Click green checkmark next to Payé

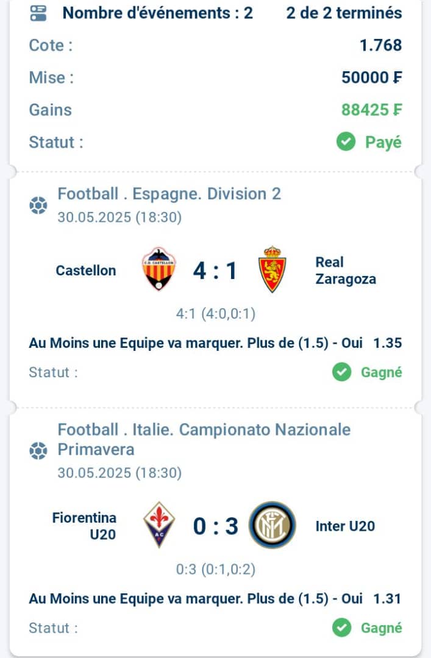click(x=346, y=142)
